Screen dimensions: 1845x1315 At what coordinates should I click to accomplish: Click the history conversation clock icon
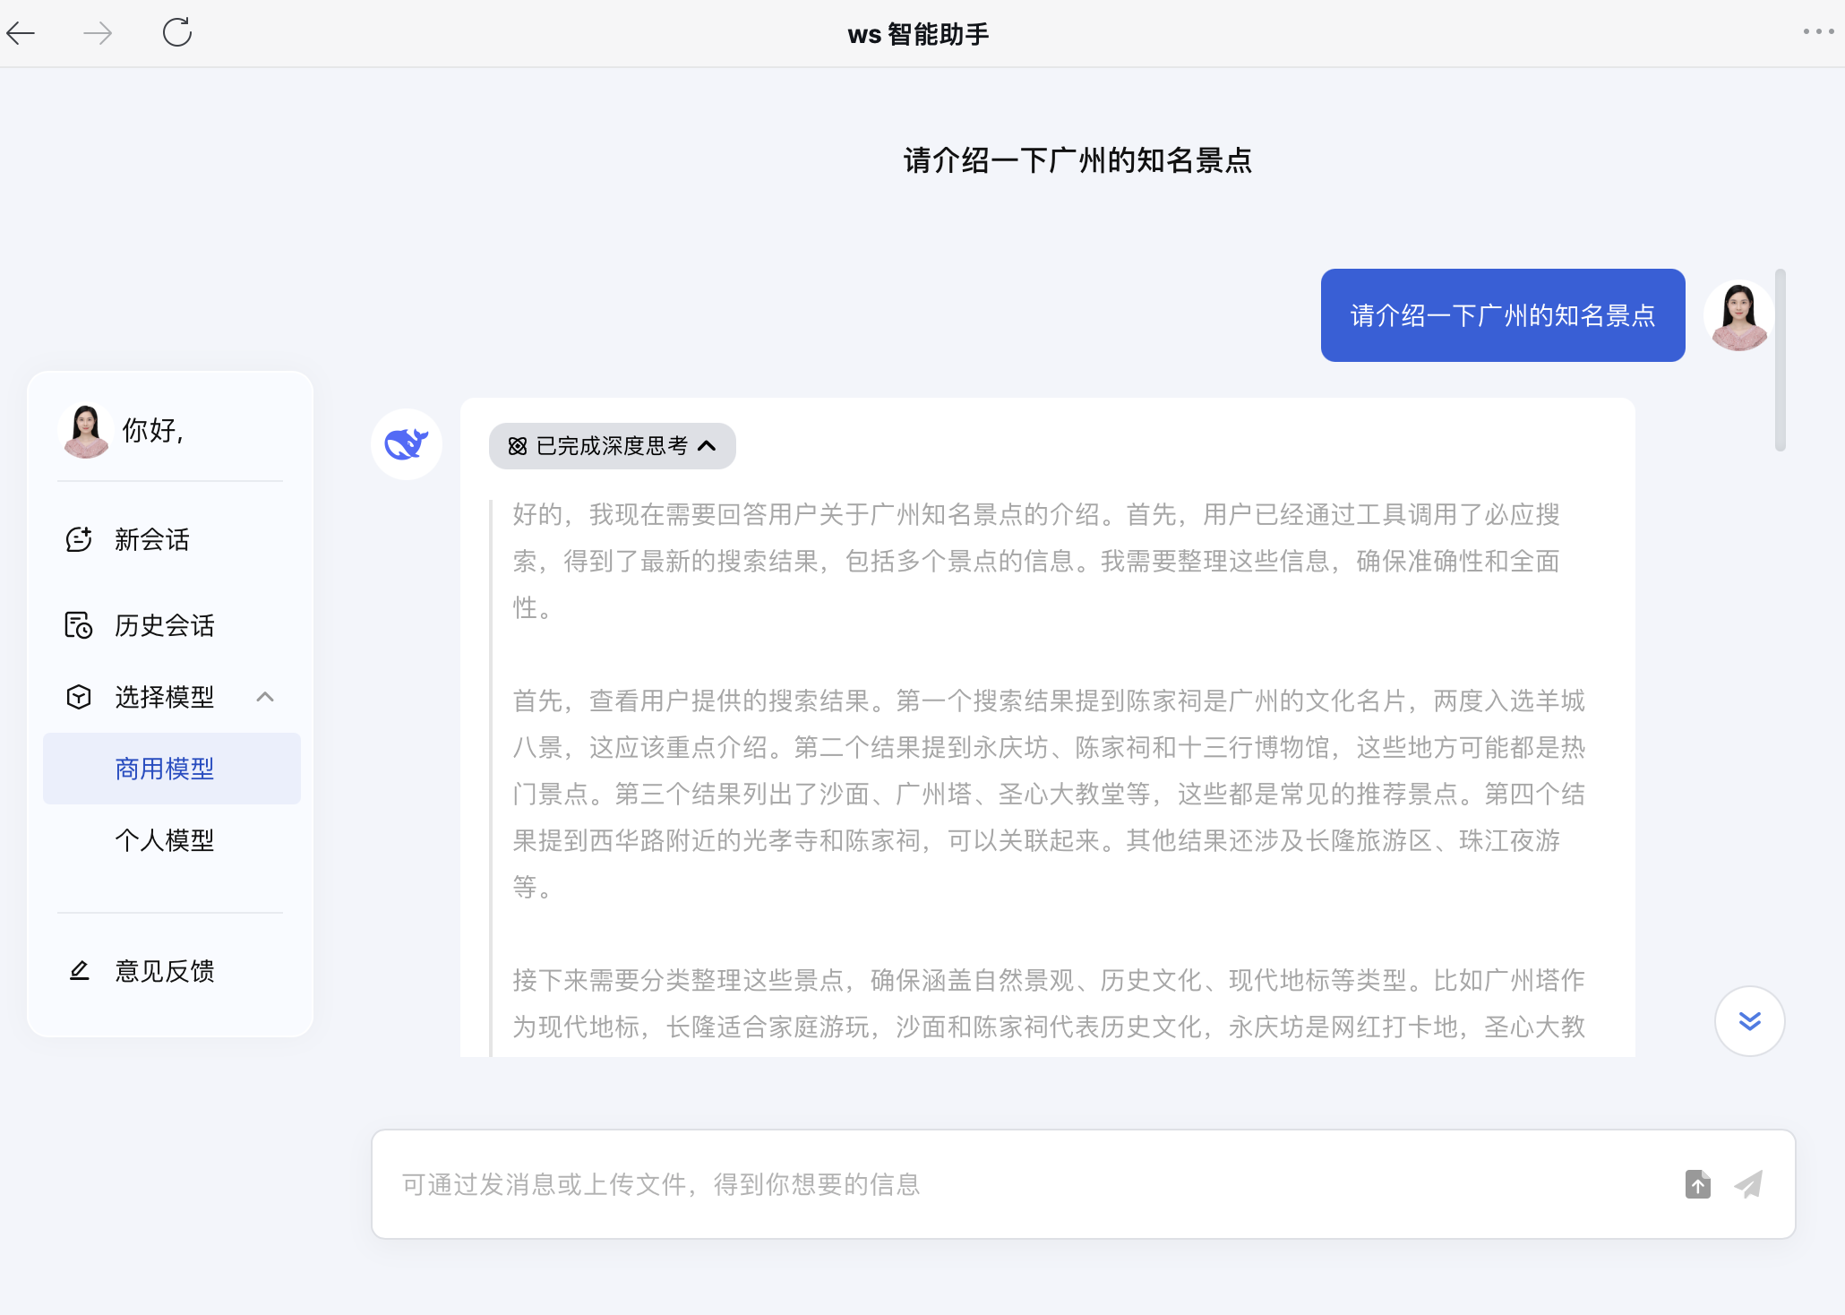coord(79,625)
